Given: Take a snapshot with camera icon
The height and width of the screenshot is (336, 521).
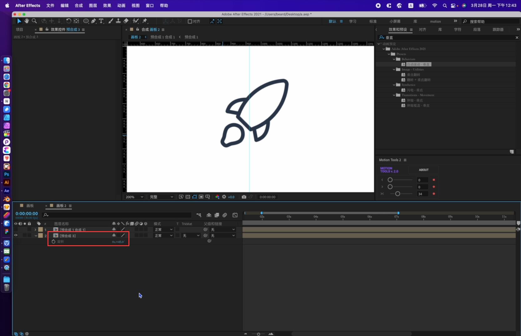Looking at the screenshot, I should (244, 197).
